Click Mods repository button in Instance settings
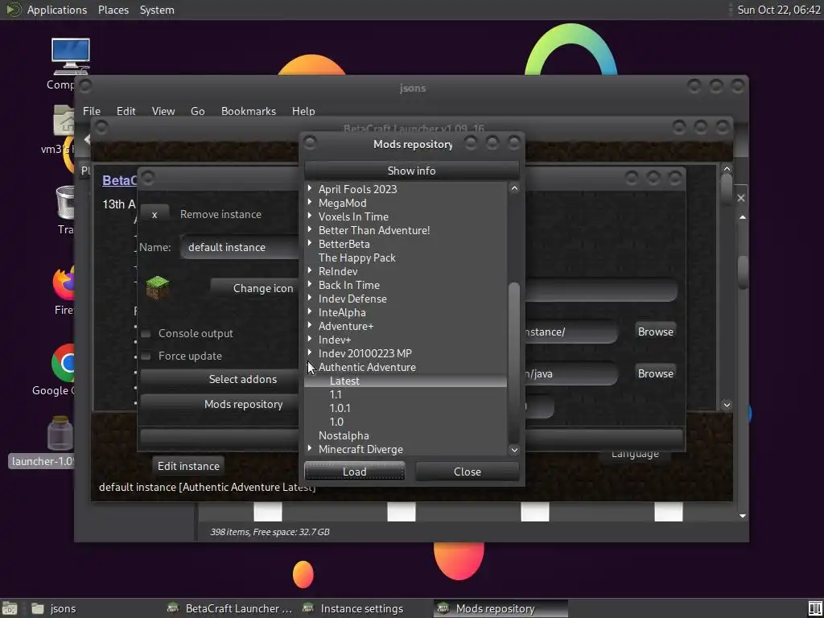Viewport: 824px width, 618px height. pyautogui.click(x=219, y=404)
